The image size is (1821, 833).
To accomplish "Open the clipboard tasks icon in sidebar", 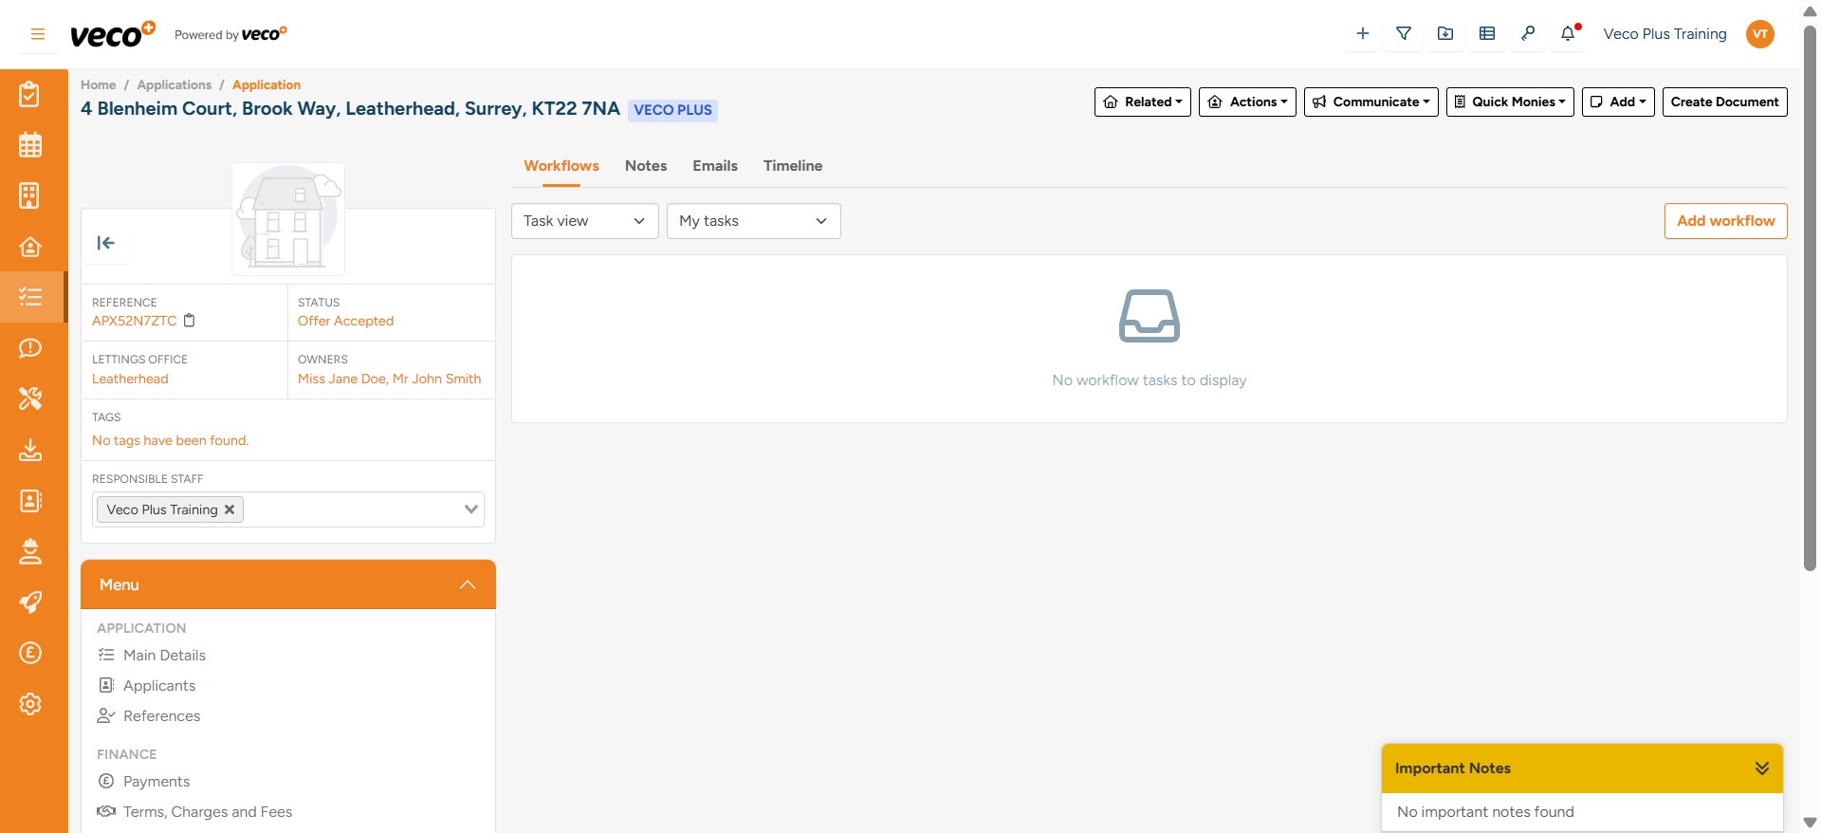I will pos(30,94).
